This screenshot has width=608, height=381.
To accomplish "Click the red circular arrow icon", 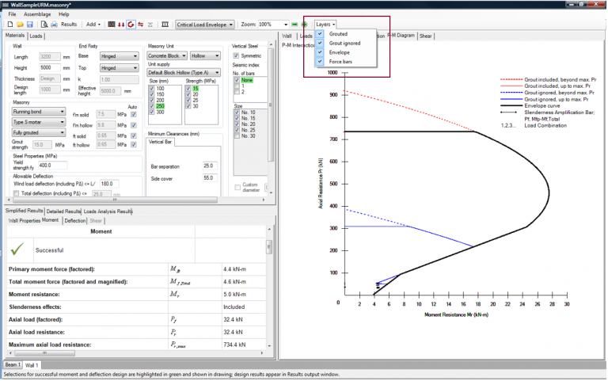I will tap(130, 25).
